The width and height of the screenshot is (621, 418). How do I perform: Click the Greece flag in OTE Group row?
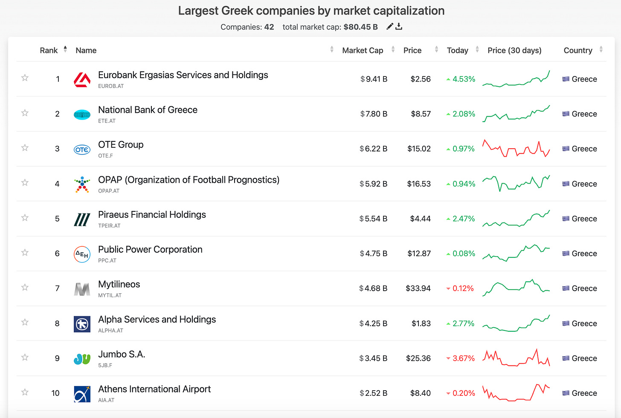pyautogui.click(x=566, y=149)
